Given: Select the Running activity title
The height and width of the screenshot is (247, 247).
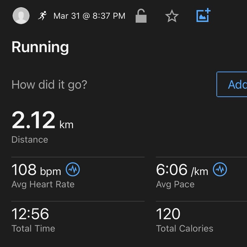Looking at the screenshot, I should click(40, 47).
